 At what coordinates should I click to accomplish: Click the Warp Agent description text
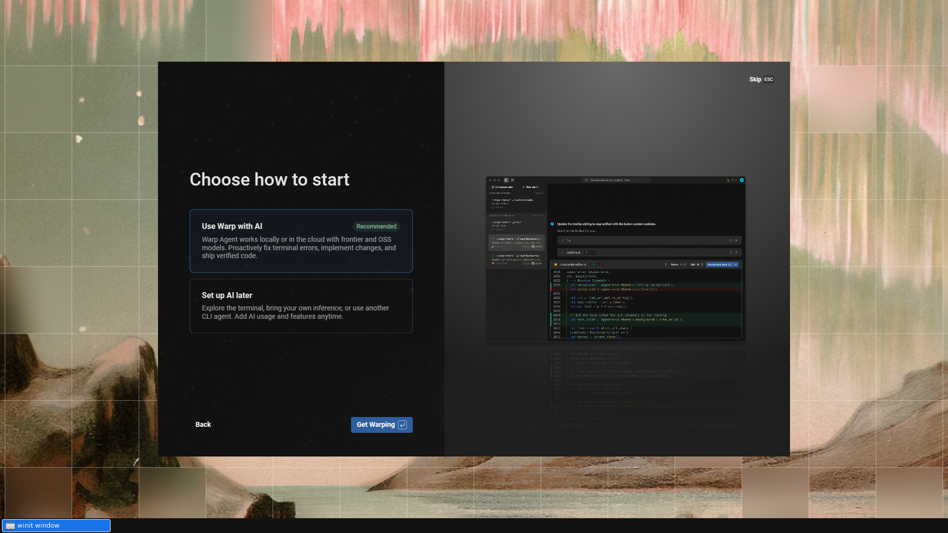click(x=299, y=248)
